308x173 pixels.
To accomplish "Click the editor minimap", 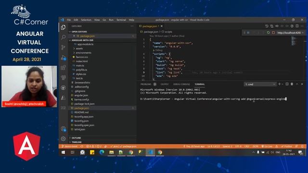I will pyautogui.click(x=294, y=41).
